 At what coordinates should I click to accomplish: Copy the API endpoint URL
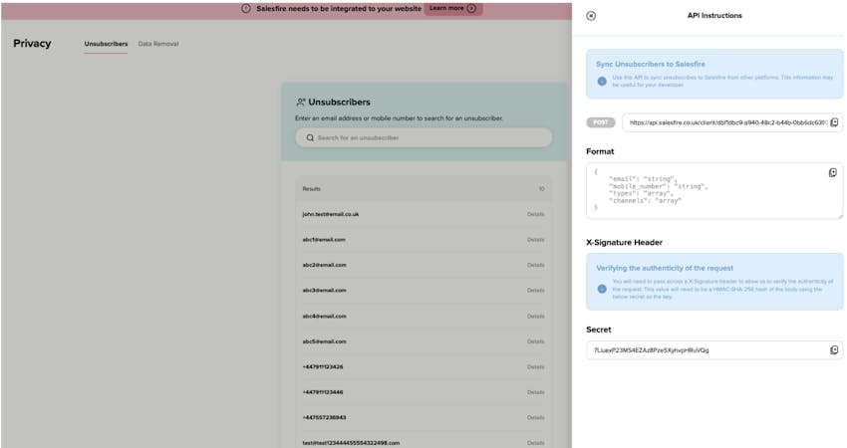tap(834, 122)
